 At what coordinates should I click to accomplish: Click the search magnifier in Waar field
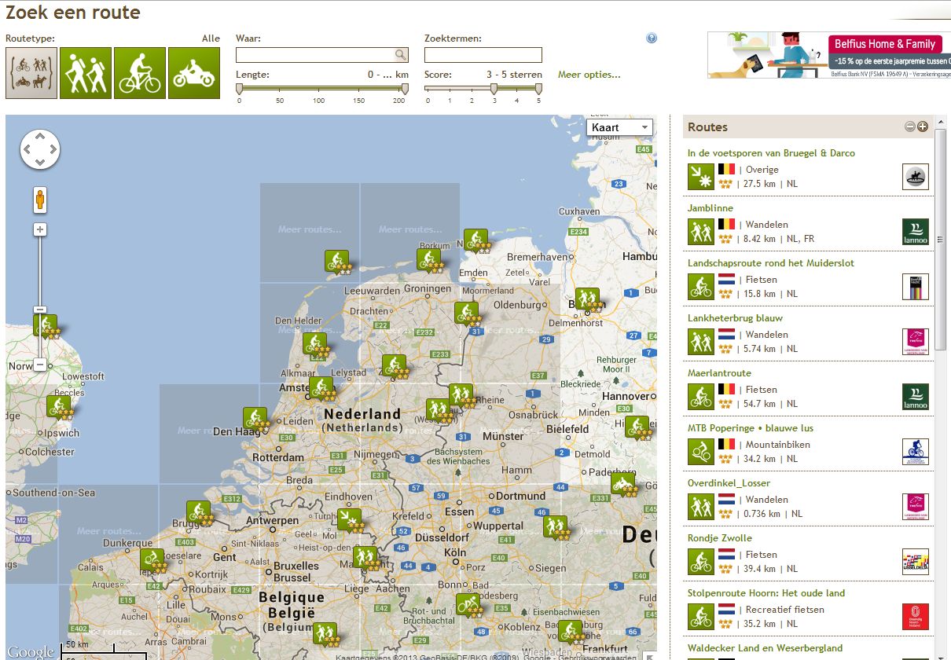click(401, 54)
